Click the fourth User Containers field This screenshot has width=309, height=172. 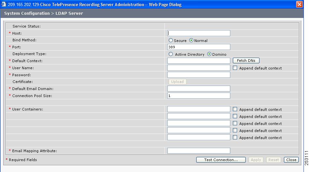(x=199, y=130)
